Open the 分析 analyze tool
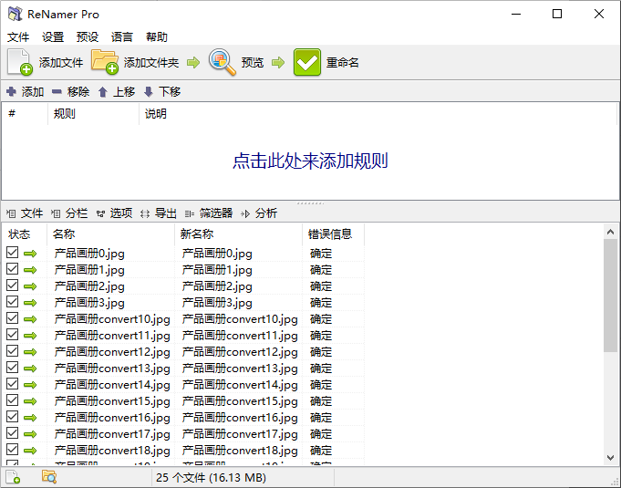 tap(259, 213)
